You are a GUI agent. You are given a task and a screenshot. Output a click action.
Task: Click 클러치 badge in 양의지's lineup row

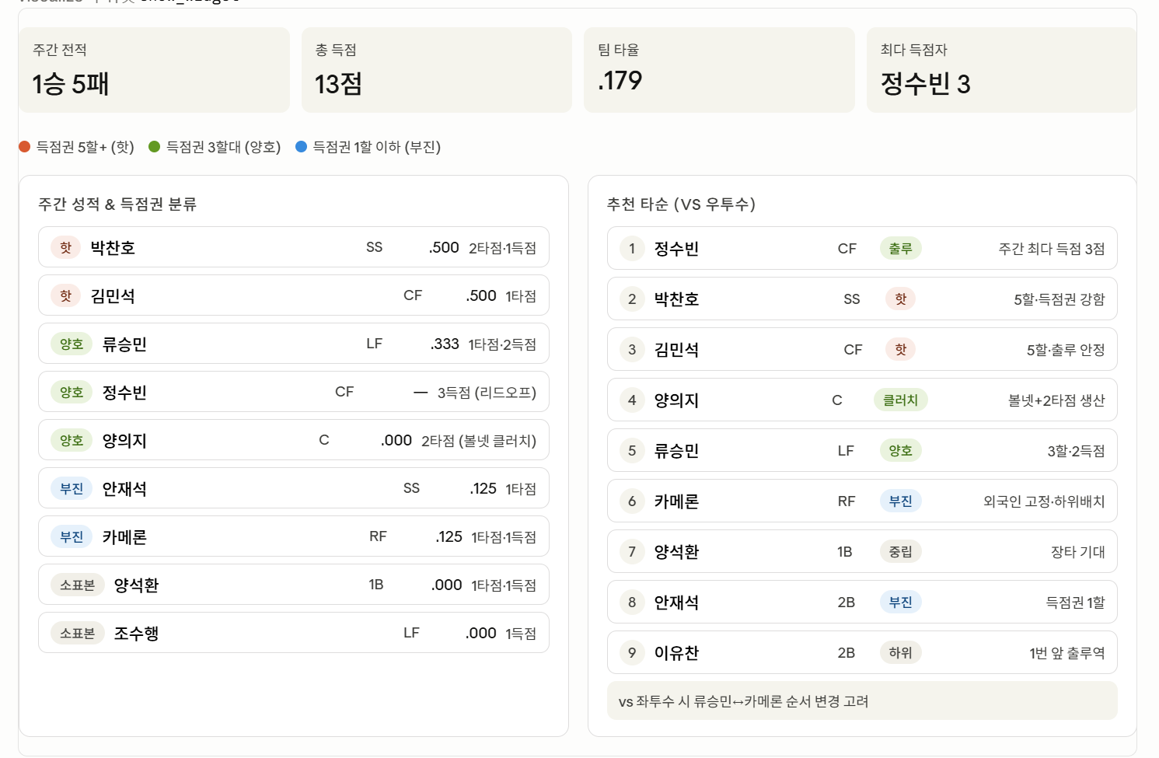click(x=901, y=400)
